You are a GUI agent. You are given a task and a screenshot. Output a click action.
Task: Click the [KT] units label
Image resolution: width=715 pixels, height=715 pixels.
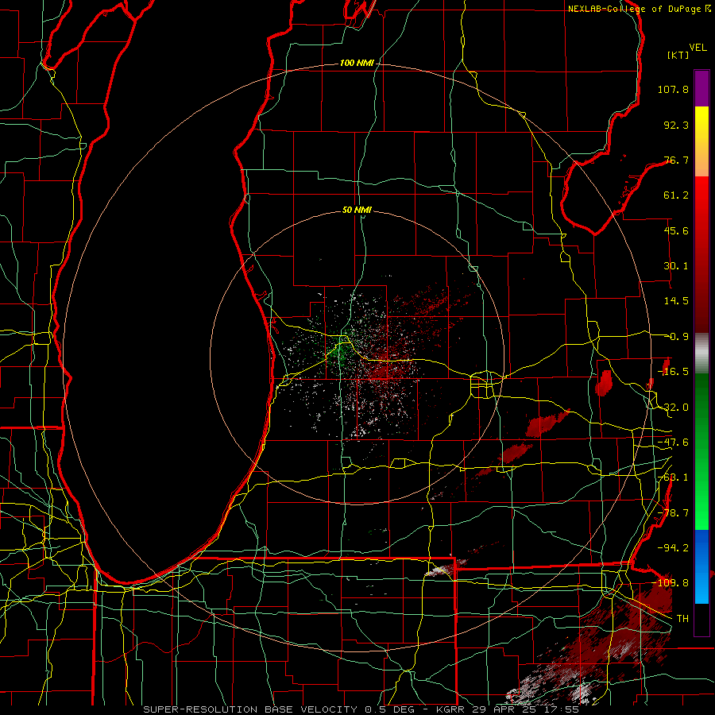(x=678, y=55)
